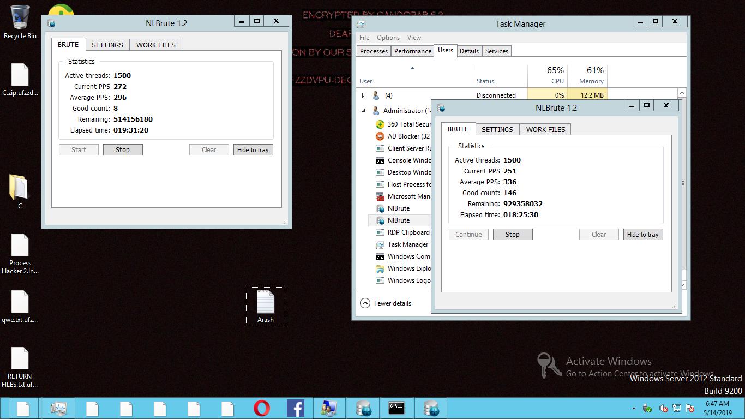Switch to the Details tab

click(469, 51)
